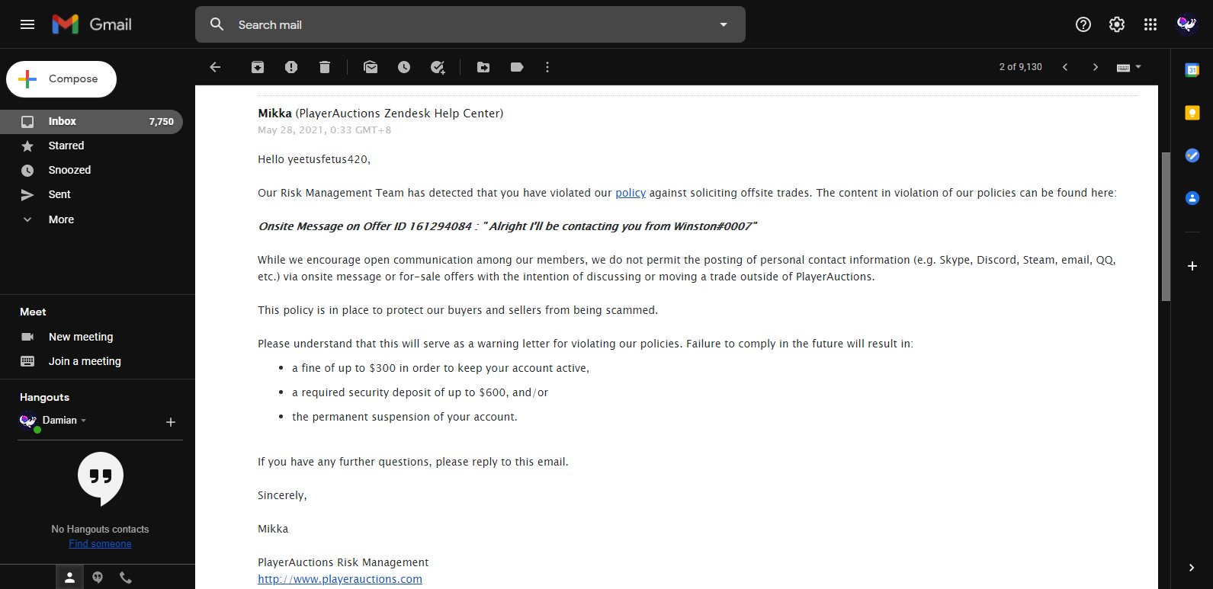The height and width of the screenshot is (589, 1213).
Task: Archive this email with the archive icon
Action: pos(258,67)
